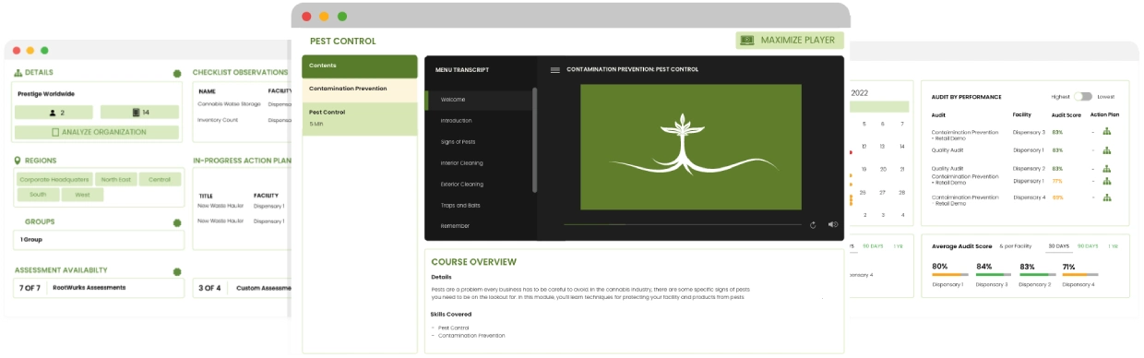Click the green dot beside Groups header

[177, 222]
